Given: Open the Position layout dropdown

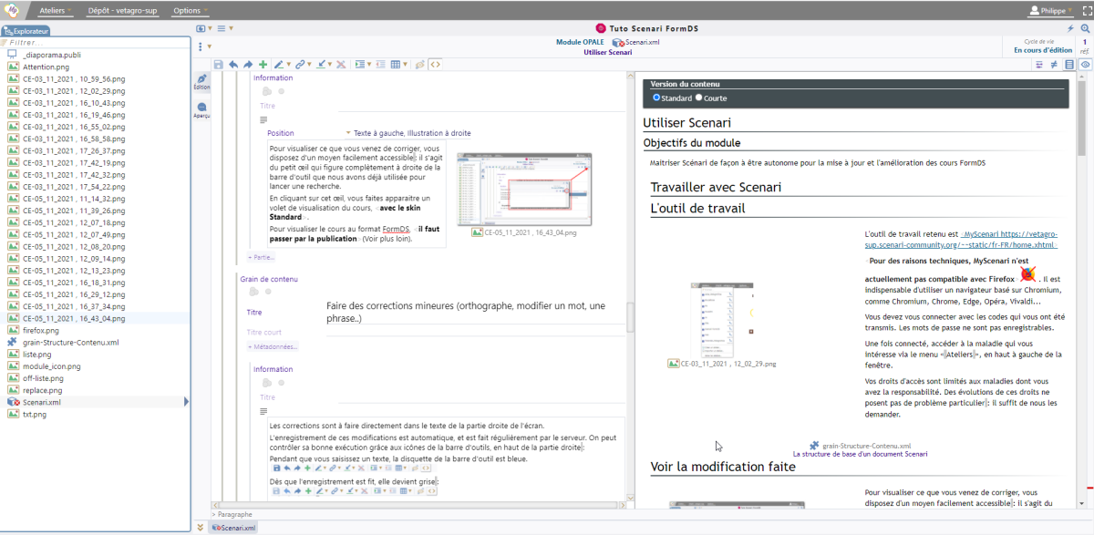Looking at the screenshot, I should (347, 133).
